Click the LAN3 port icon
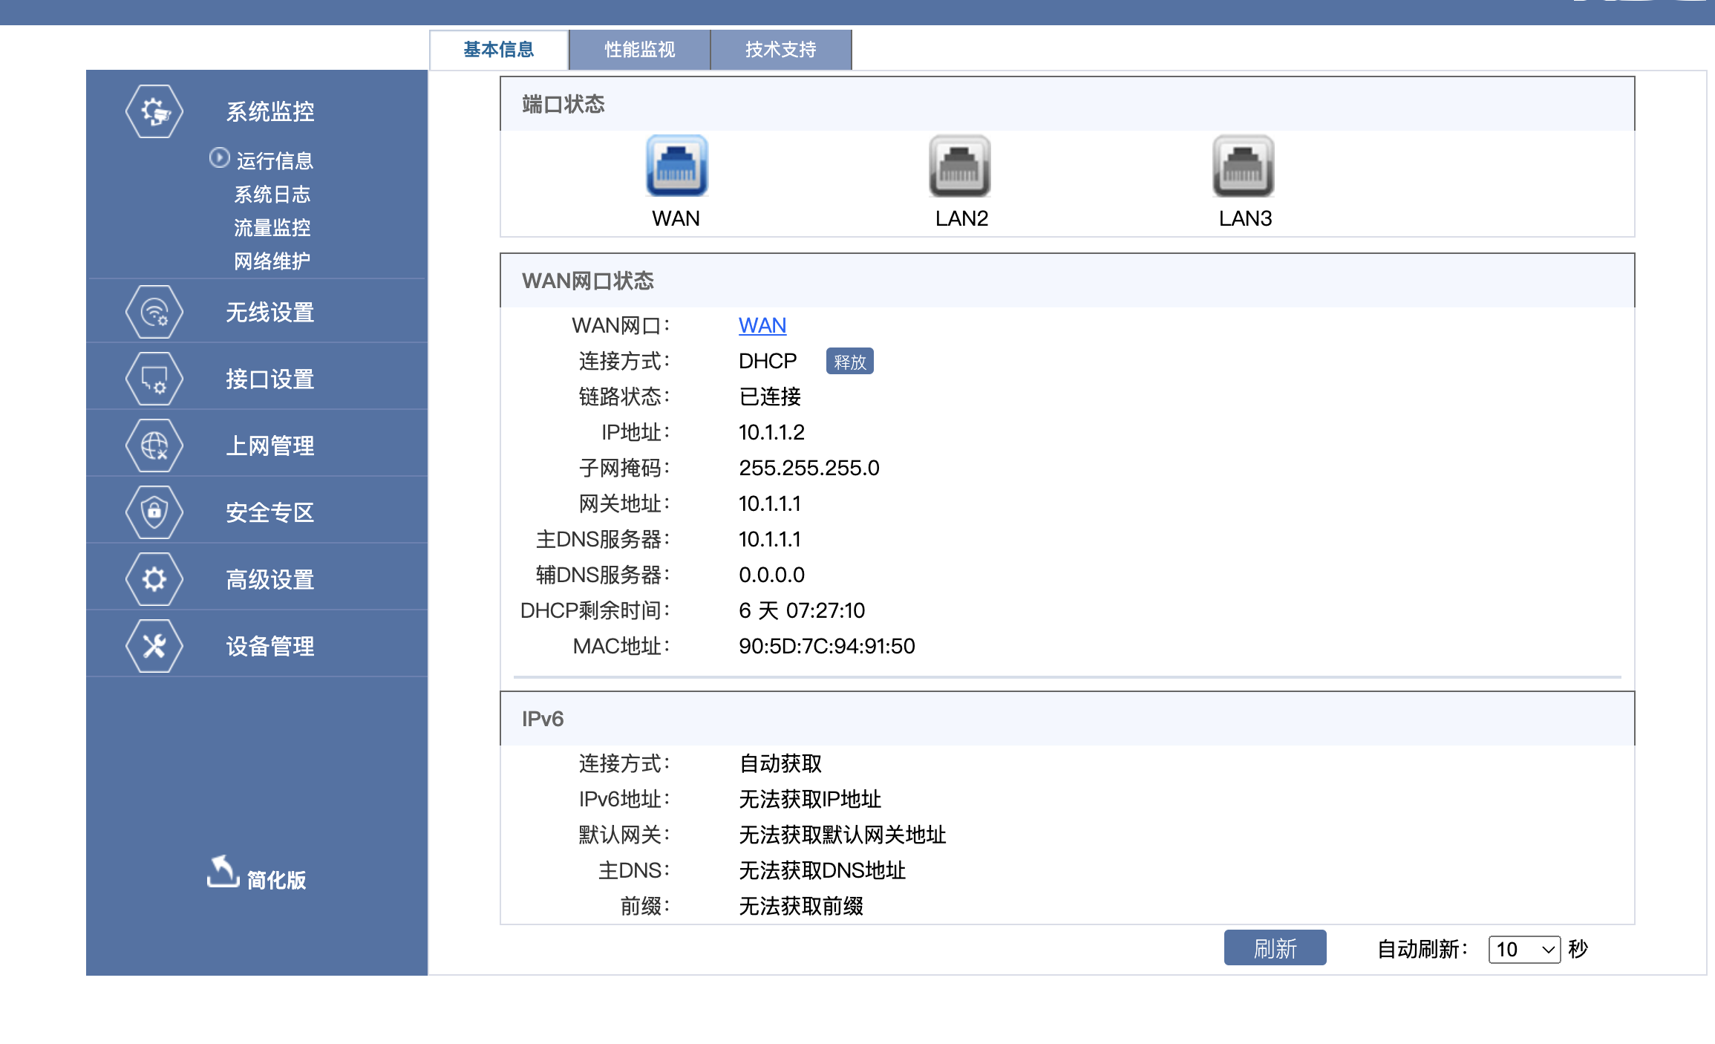 [x=1244, y=166]
